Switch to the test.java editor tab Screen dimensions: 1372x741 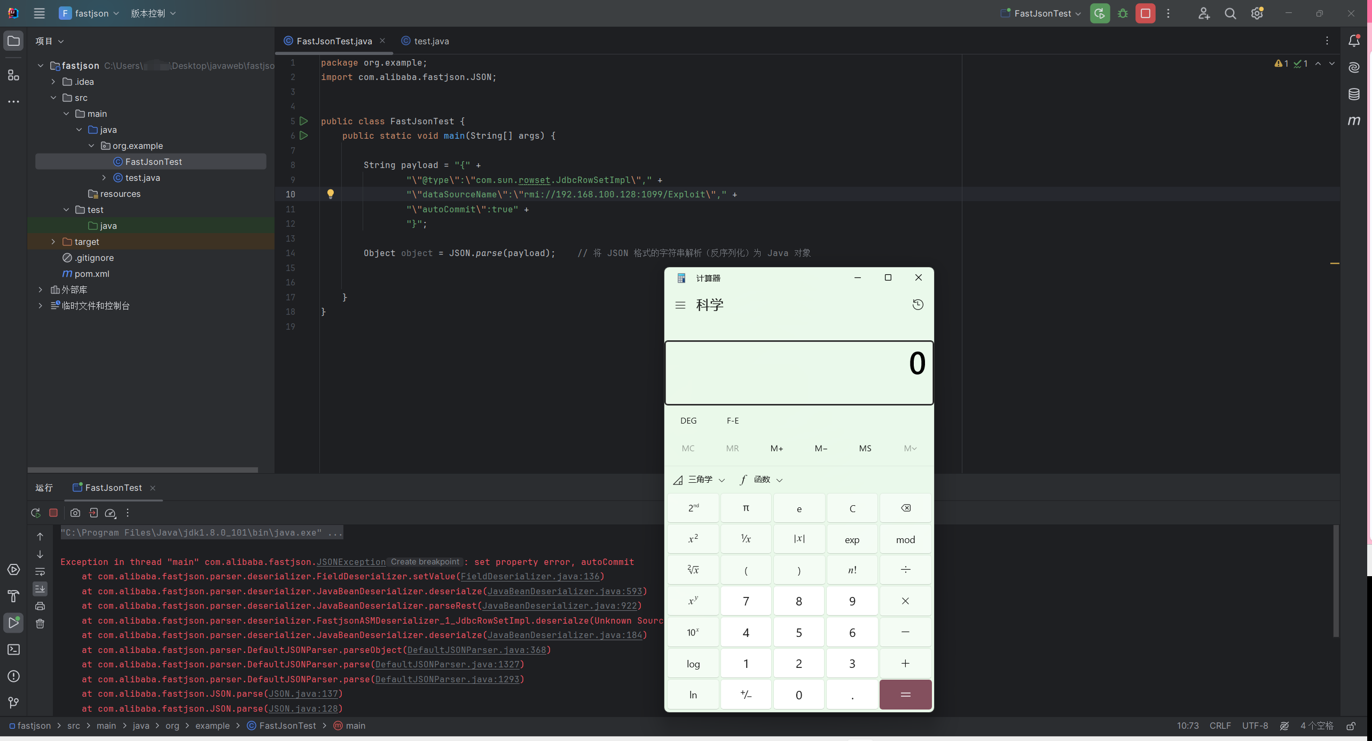point(426,41)
